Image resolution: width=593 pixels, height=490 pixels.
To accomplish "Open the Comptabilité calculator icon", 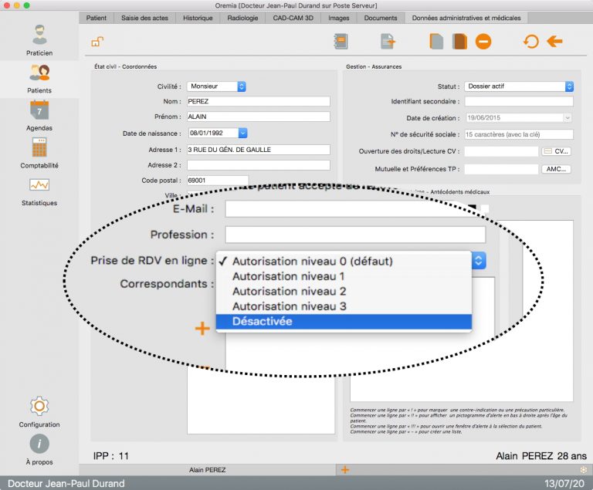I will click(x=39, y=148).
